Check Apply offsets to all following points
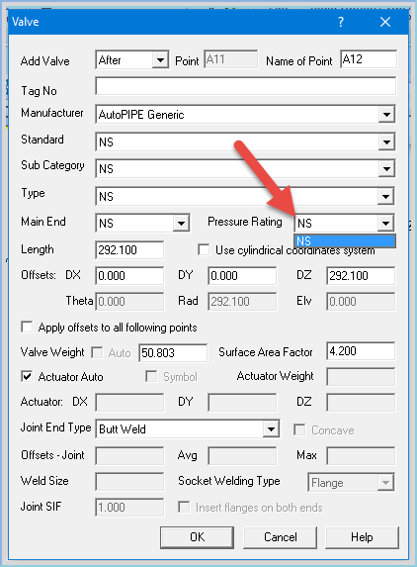This screenshot has width=417, height=567. pos(27,327)
